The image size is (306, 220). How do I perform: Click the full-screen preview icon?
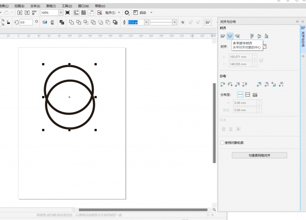coord(67,13)
